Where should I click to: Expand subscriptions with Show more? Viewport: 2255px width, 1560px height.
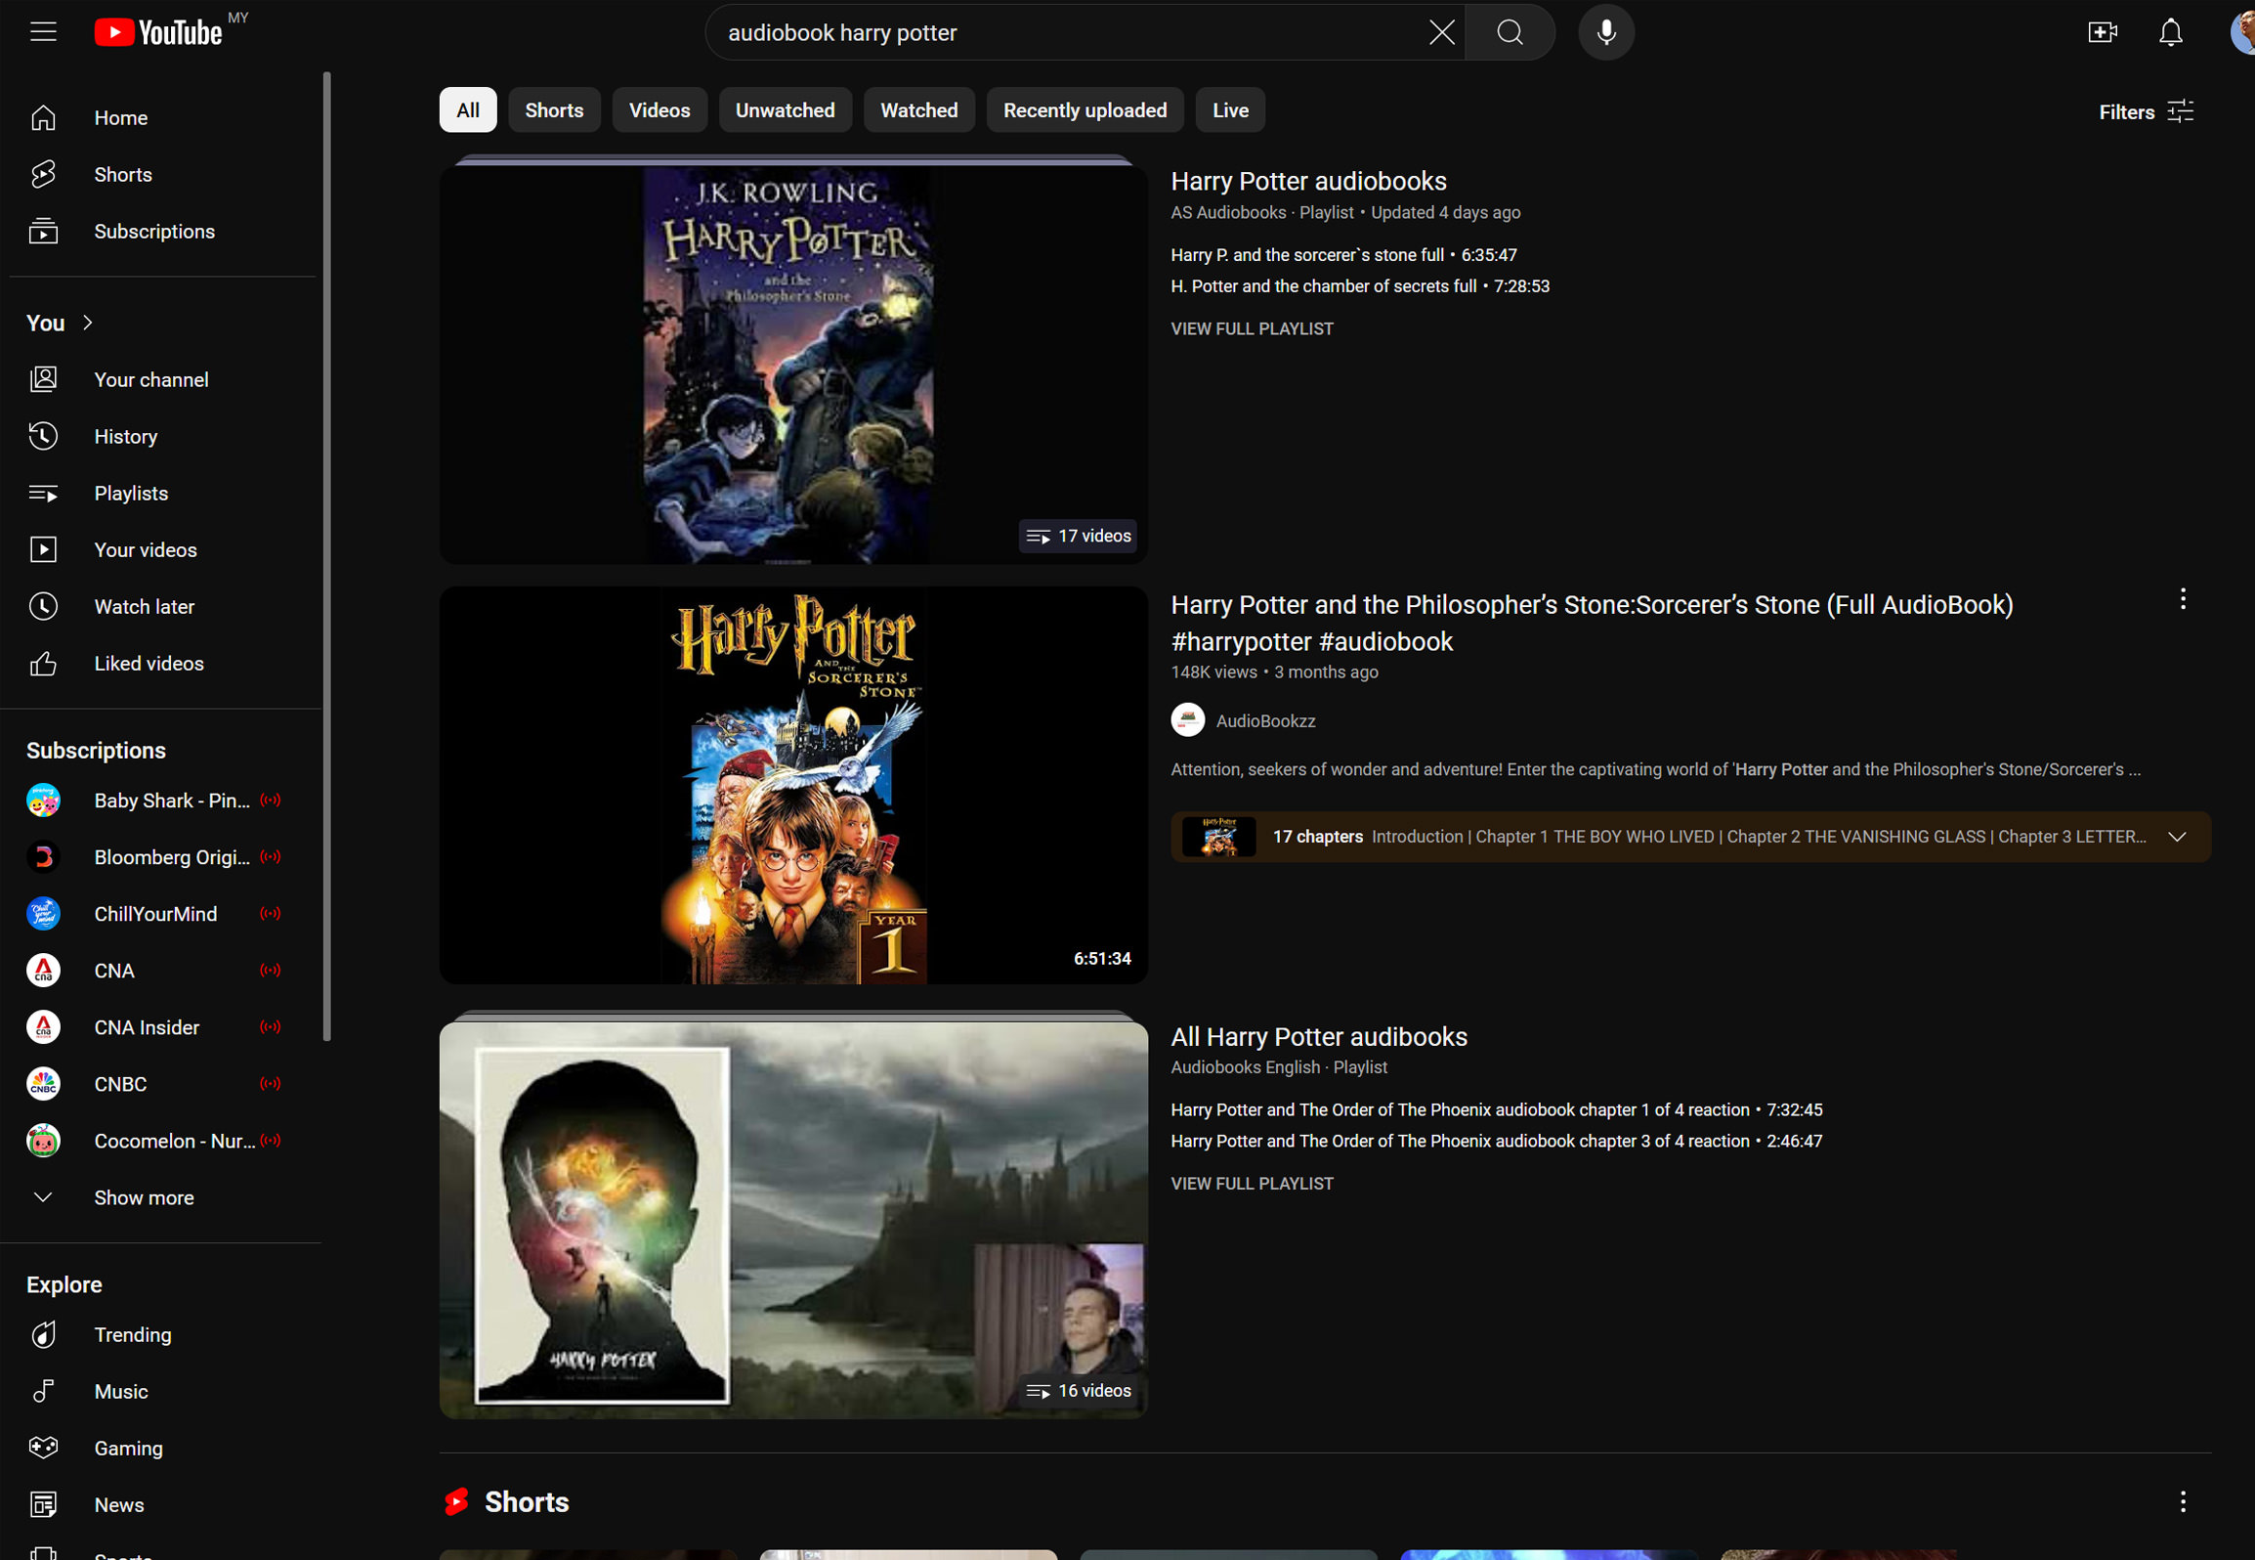click(x=144, y=1198)
